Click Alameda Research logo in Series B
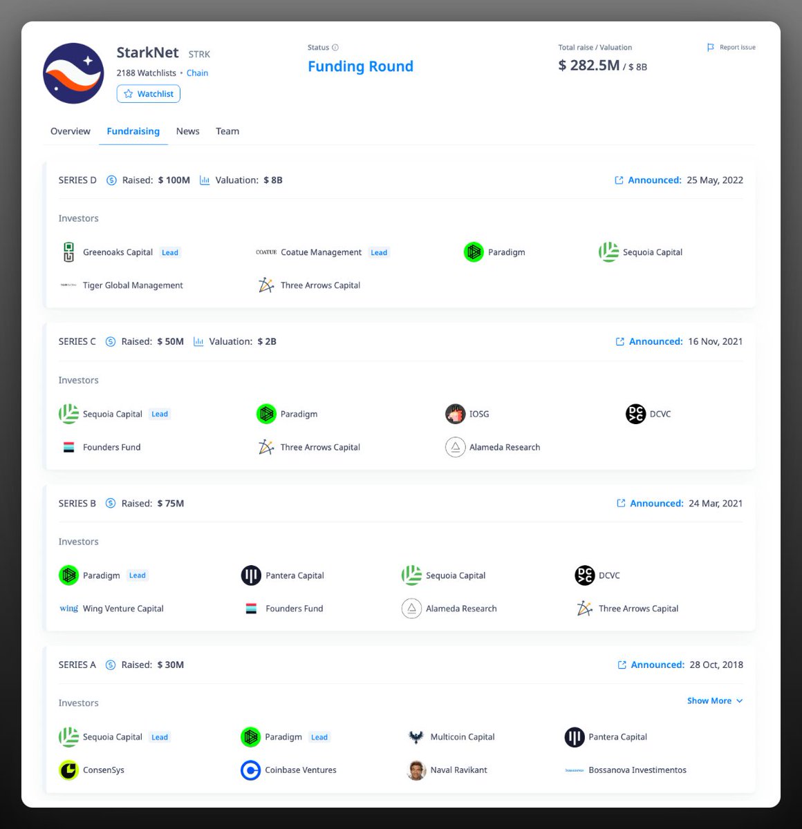 click(x=411, y=609)
